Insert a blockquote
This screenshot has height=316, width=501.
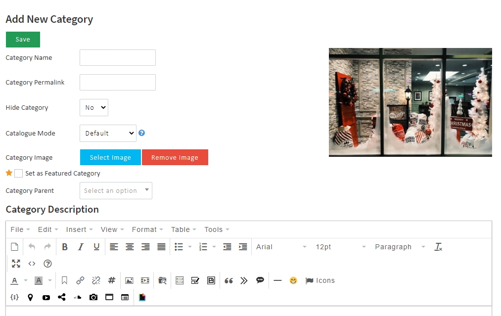point(228,280)
